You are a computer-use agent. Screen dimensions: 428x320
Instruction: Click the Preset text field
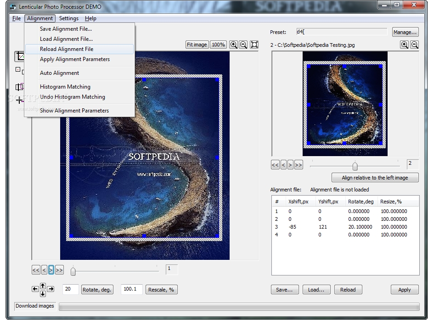coord(342,32)
